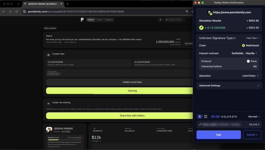Switch to the Explore tab

click(91, 20)
